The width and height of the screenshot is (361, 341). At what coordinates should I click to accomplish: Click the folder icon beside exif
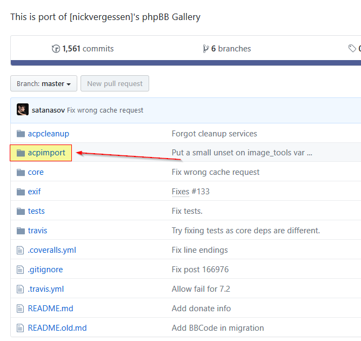pos(21,192)
